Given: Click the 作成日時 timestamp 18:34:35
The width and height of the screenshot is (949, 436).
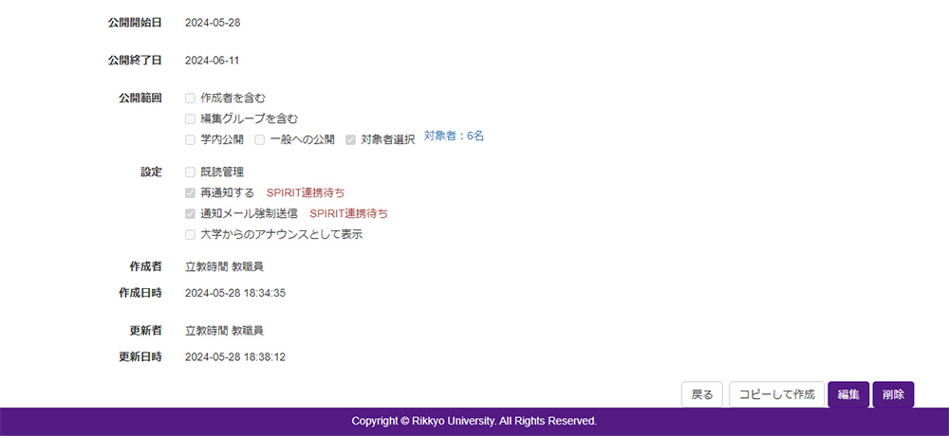Looking at the screenshot, I should point(235,293).
